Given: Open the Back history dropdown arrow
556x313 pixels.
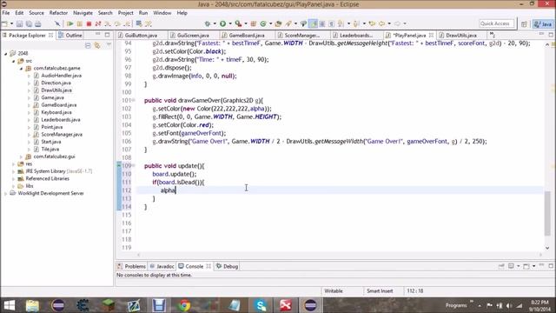Looking at the screenshot, I should tap(389, 23).
